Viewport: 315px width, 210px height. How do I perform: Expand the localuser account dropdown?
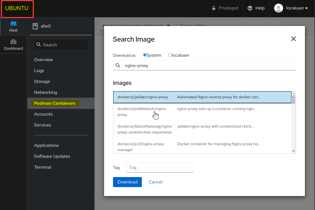pyautogui.click(x=306, y=8)
